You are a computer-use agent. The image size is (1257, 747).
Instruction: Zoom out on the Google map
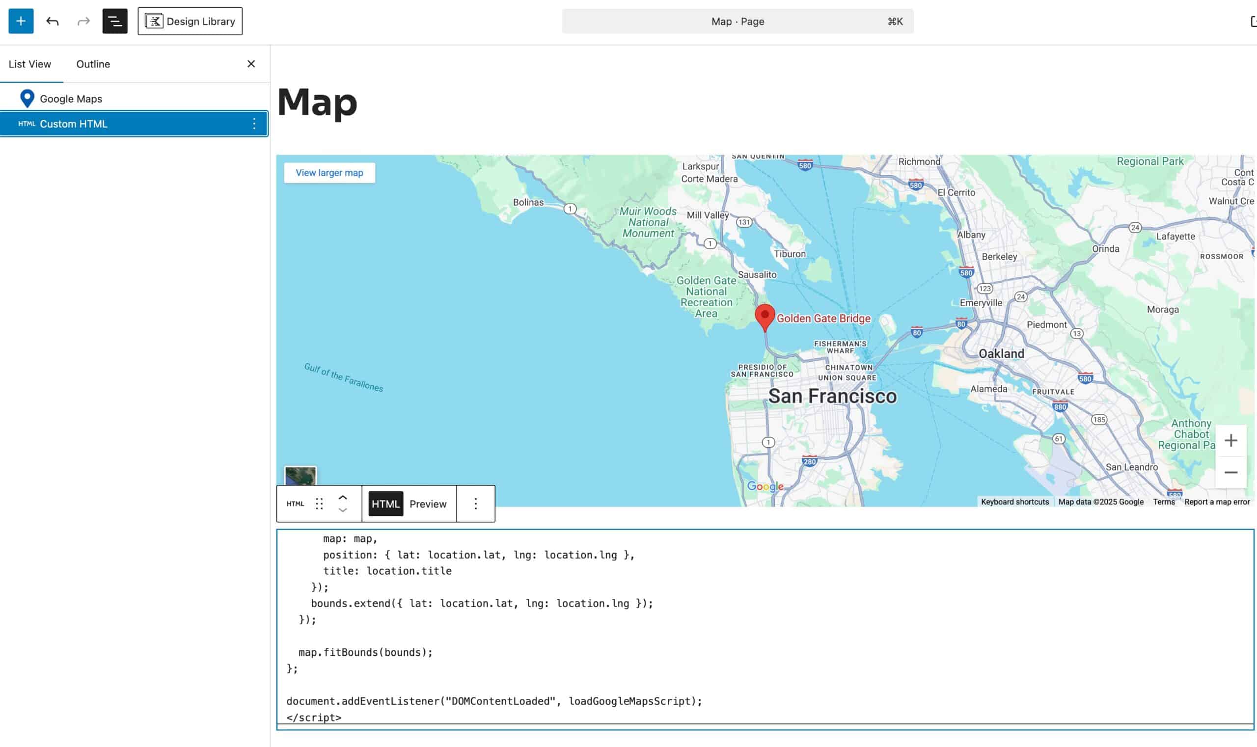pyautogui.click(x=1231, y=472)
